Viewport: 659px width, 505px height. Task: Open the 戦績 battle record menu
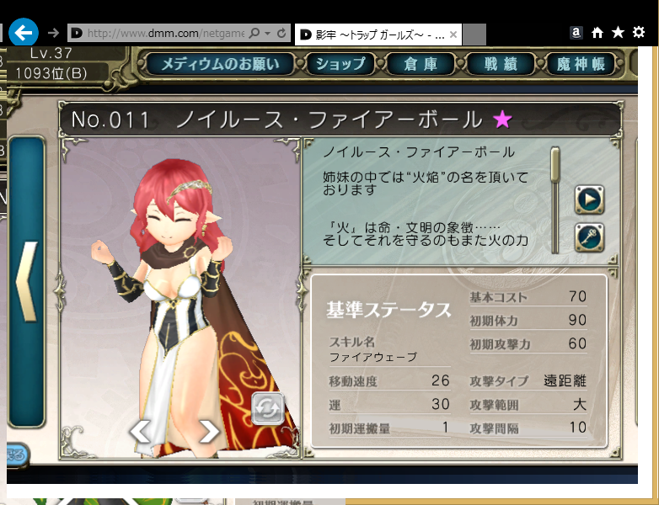click(500, 64)
